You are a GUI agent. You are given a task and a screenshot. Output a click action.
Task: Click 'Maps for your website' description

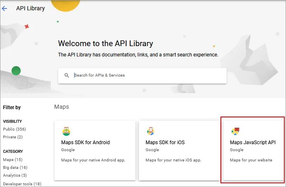tap(251, 160)
